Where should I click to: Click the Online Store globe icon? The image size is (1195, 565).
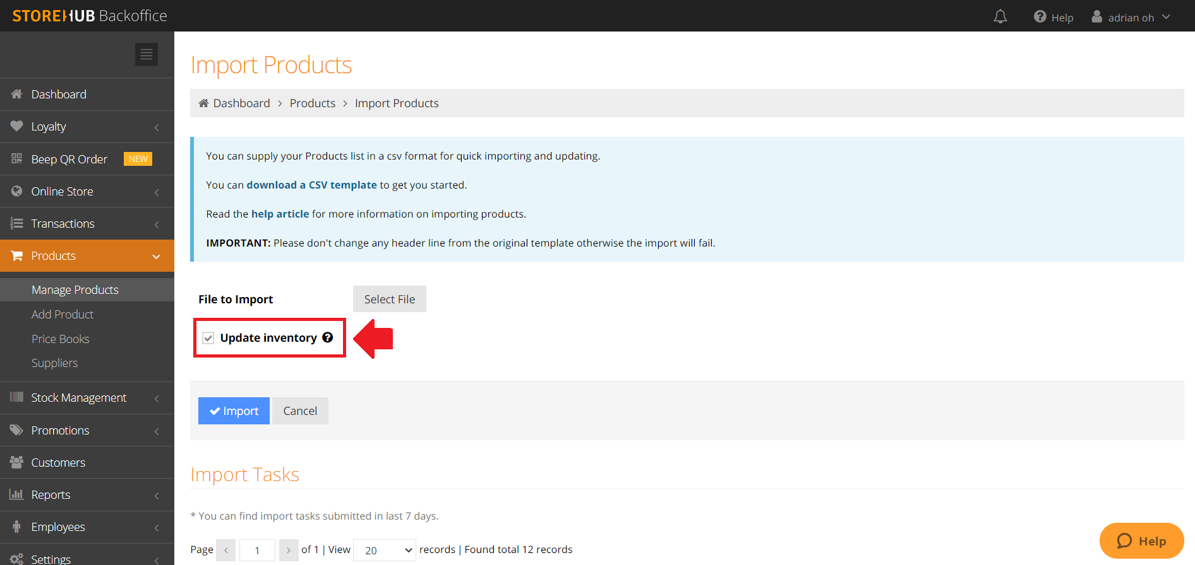(17, 191)
